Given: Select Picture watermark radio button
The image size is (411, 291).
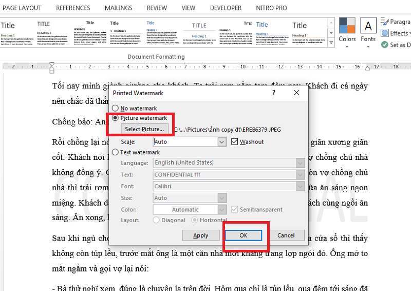Looking at the screenshot, I should (115, 118).
